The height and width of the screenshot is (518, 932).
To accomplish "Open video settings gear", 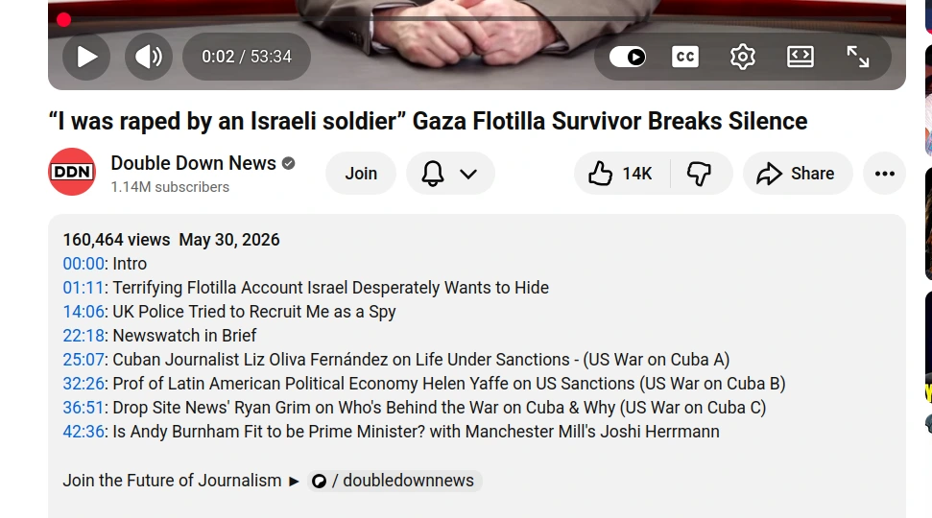I will [x=742, y=57].
